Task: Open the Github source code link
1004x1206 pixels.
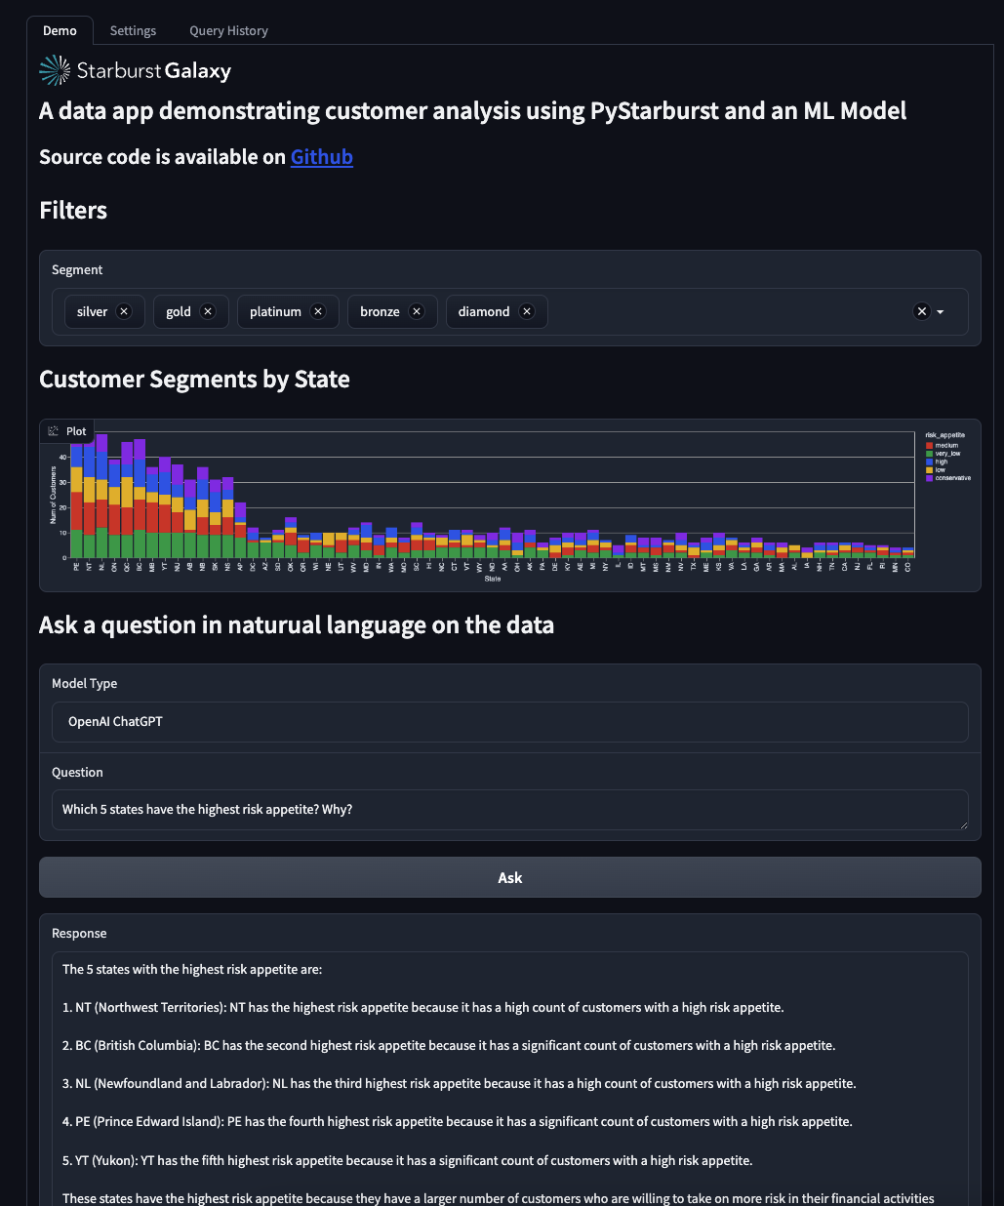Action: 321,157
